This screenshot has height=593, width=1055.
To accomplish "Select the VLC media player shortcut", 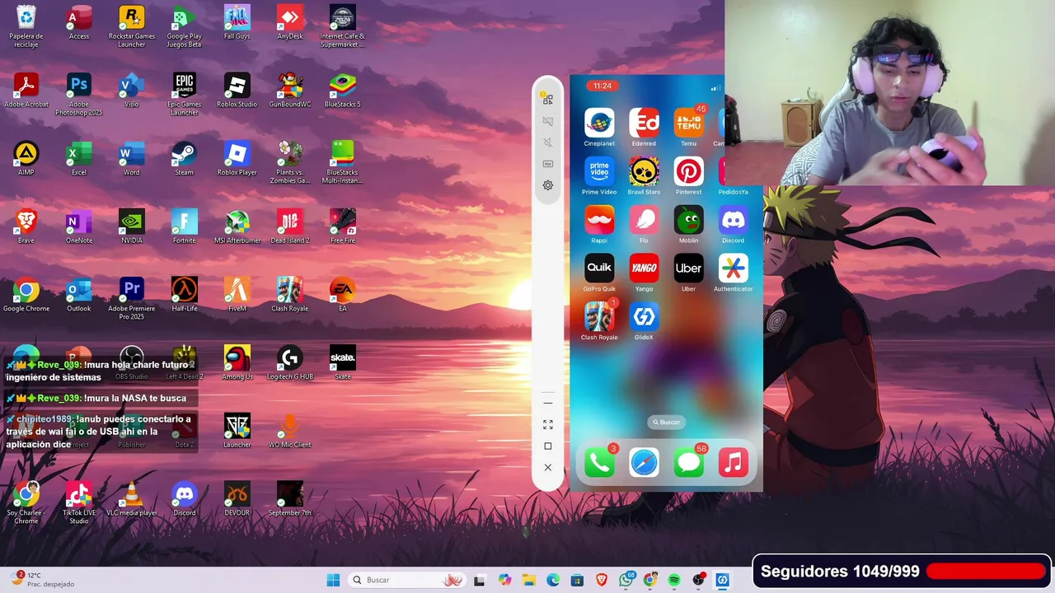I will pyautogui.click(x=132, y=499).
